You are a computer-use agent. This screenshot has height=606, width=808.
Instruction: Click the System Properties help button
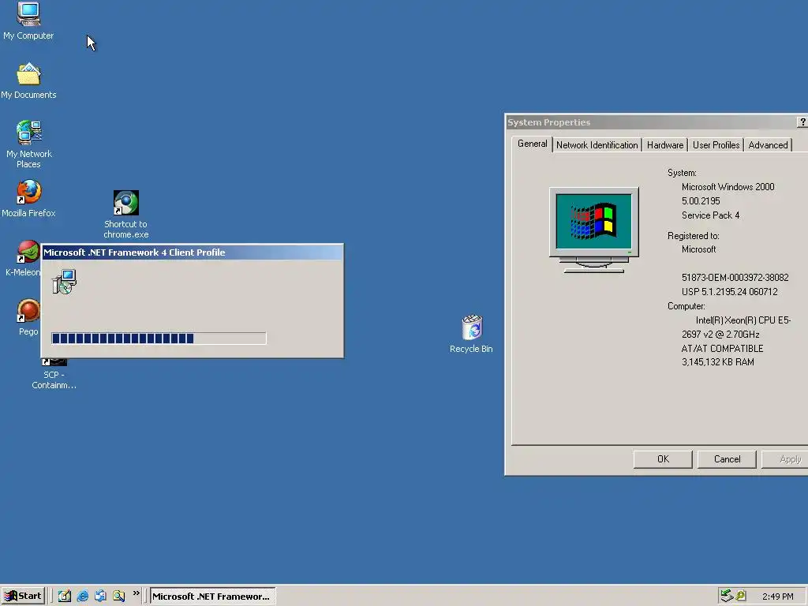pos(802,122)
